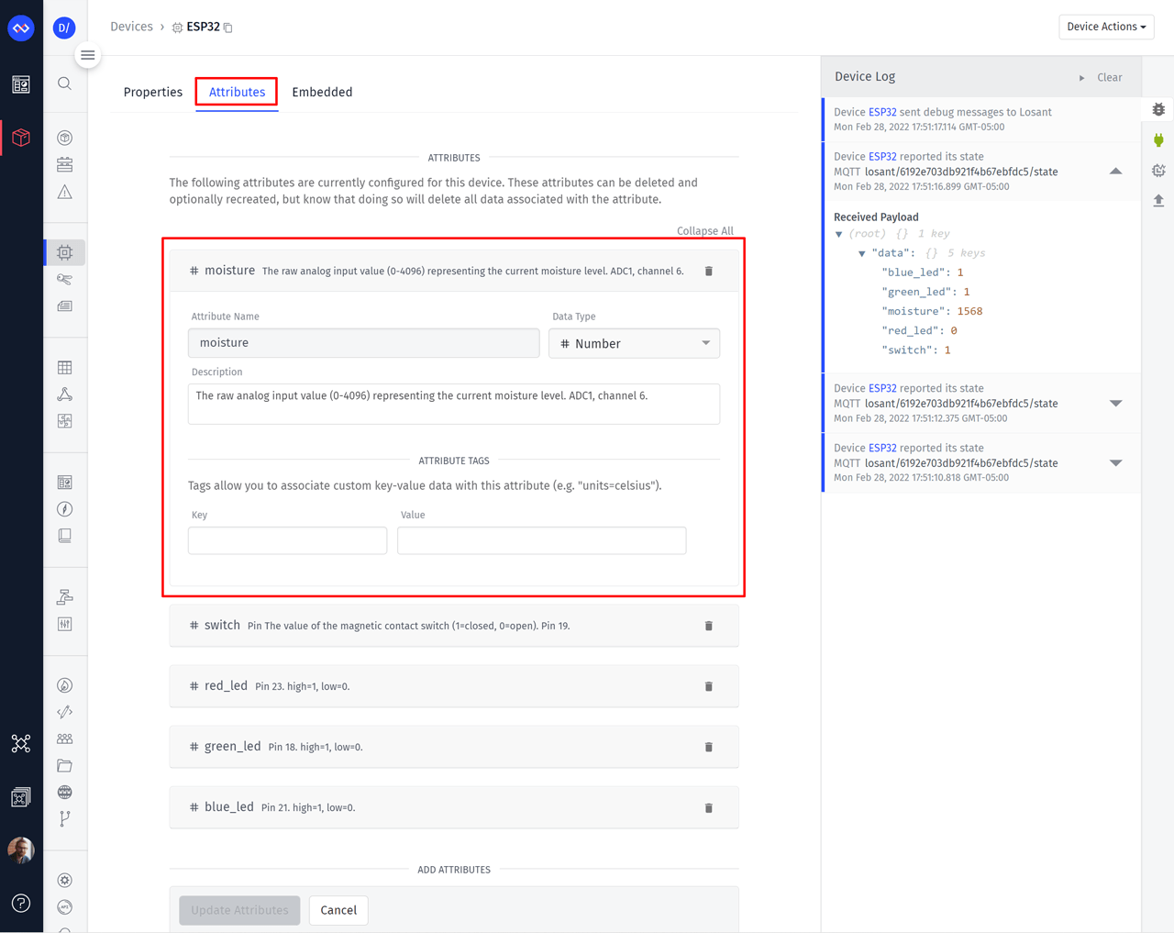
Task: Click the Cancel button
Action: 338,910
